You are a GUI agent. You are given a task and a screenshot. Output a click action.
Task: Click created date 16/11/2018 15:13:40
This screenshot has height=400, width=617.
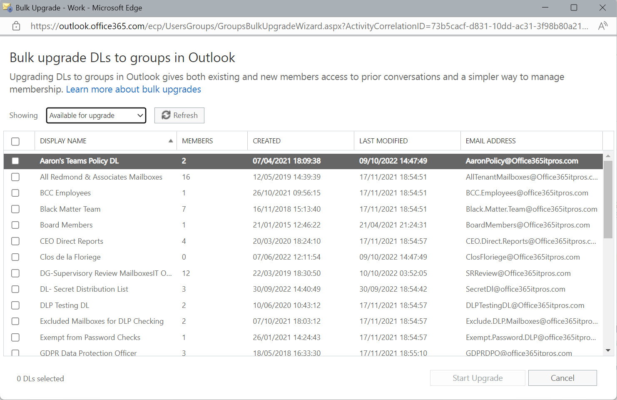(x=286, y=209)
